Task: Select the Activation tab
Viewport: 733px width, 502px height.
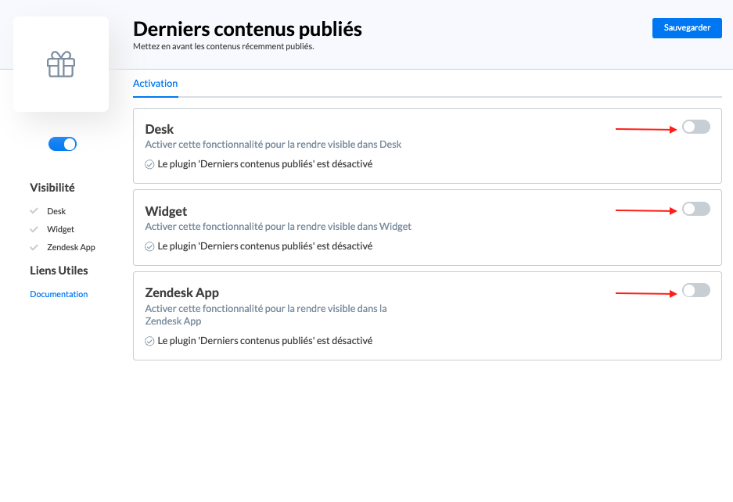Action: coord(155,84)
